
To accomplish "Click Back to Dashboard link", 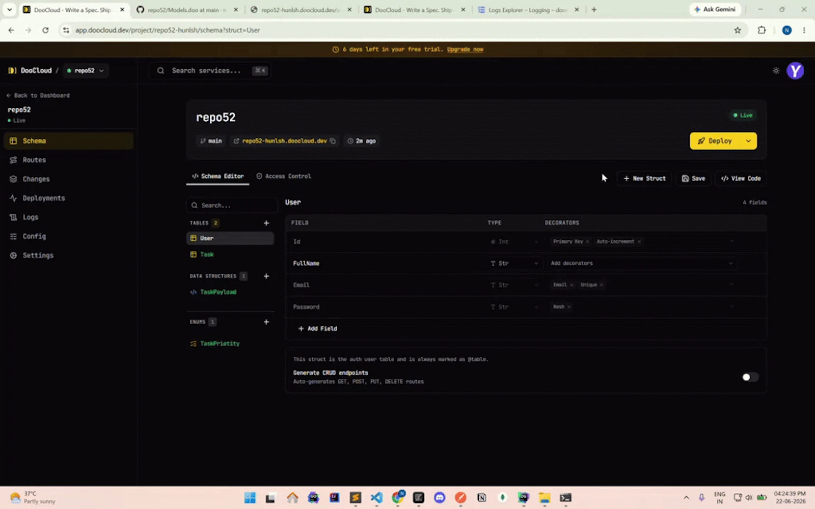I will coord(38,95).
